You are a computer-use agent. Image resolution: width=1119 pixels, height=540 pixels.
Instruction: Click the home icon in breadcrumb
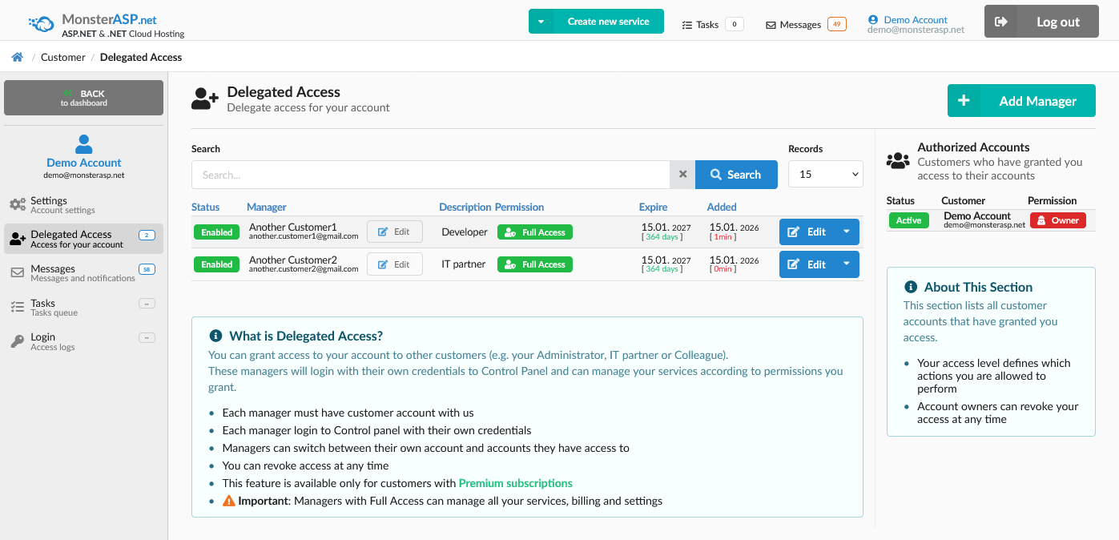(x=17, y=57)
